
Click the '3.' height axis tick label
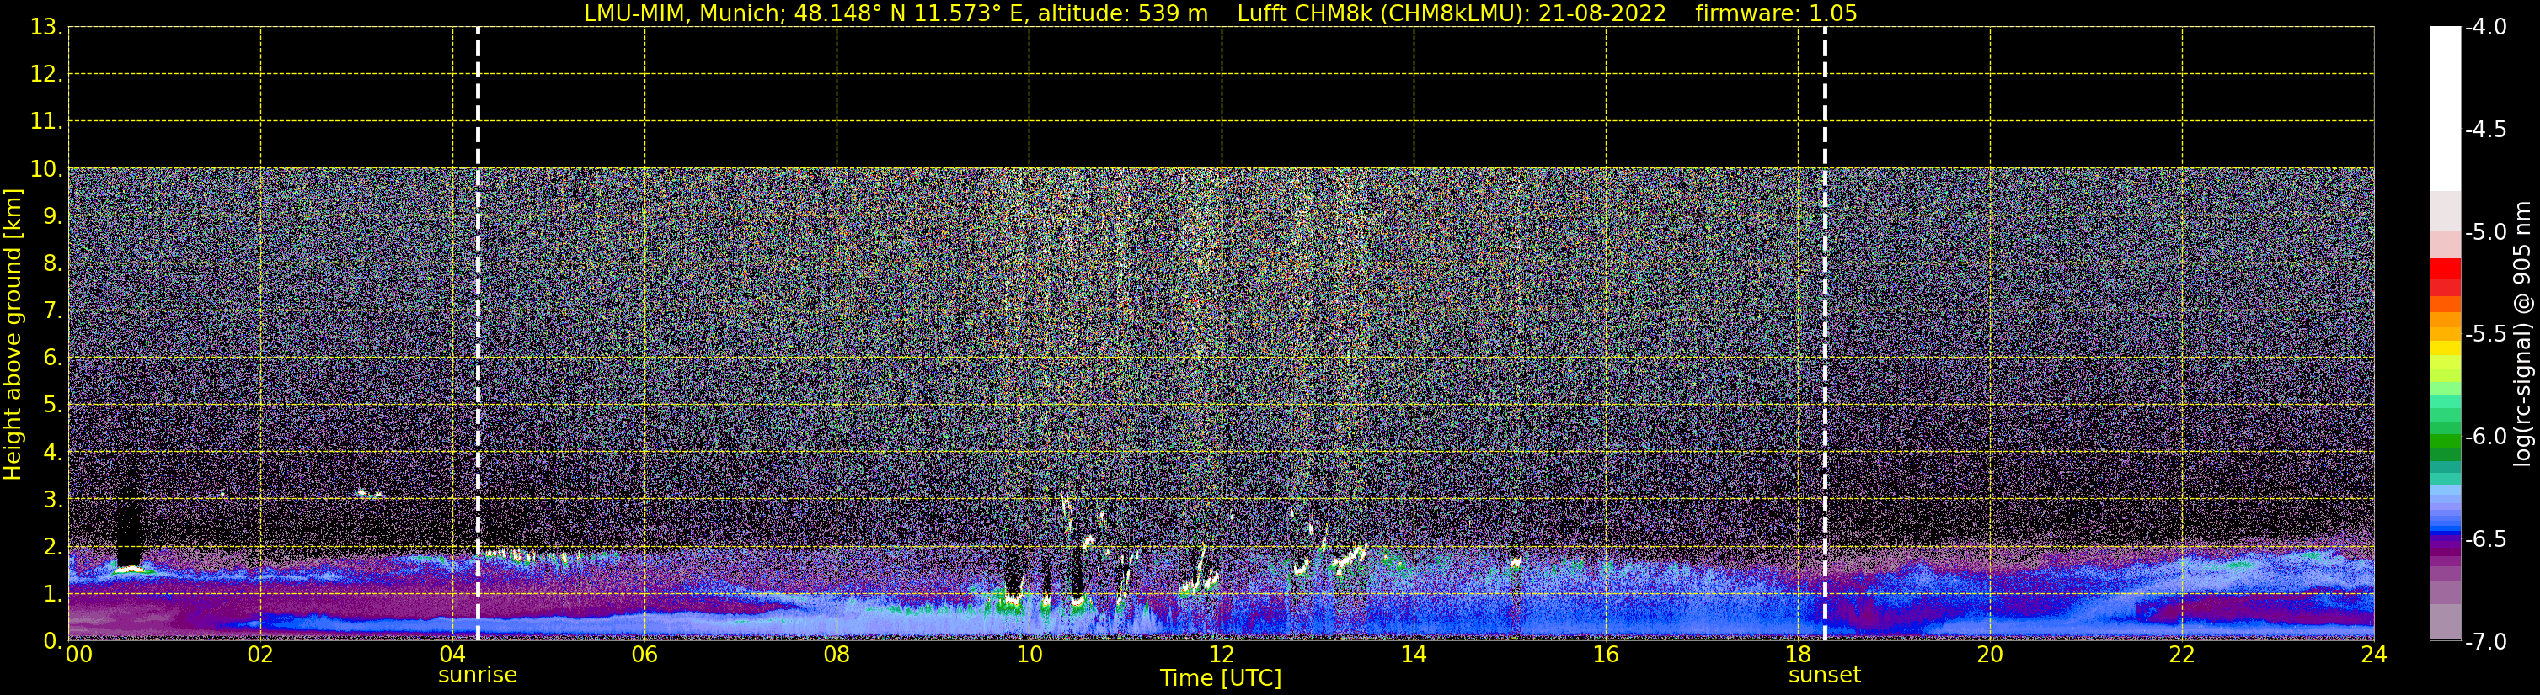click(x=52, y=500)
